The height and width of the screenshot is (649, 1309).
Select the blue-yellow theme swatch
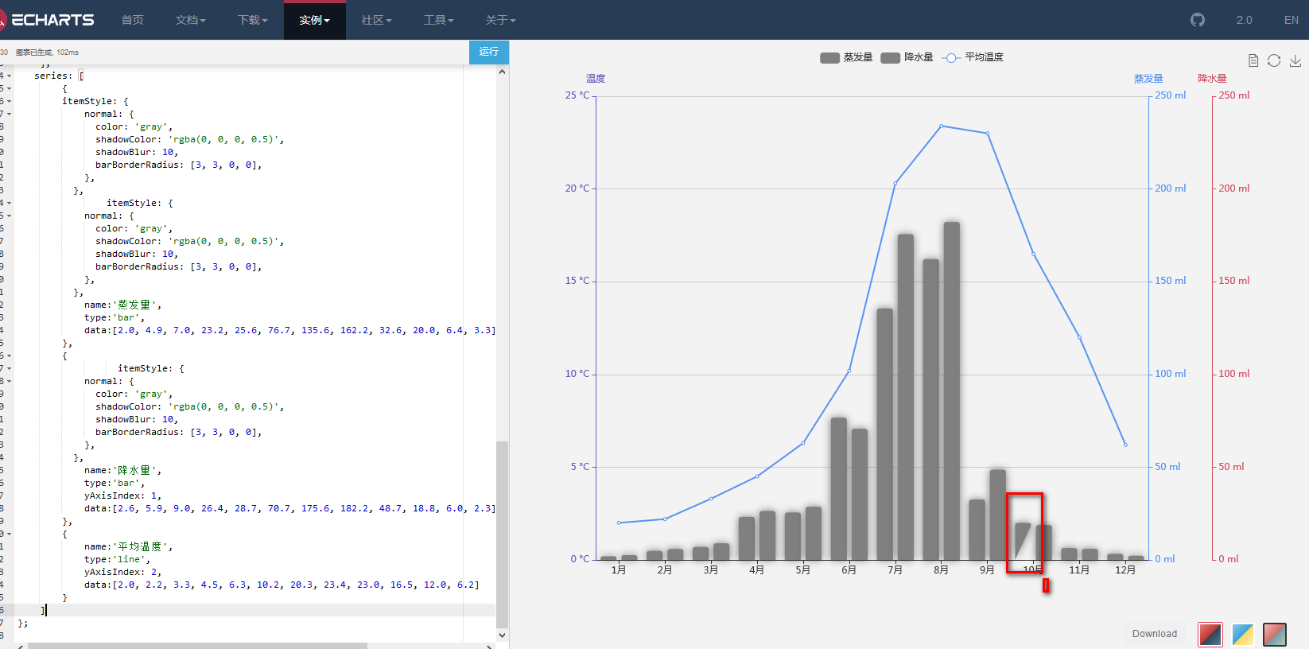[x=1242, y=634]
